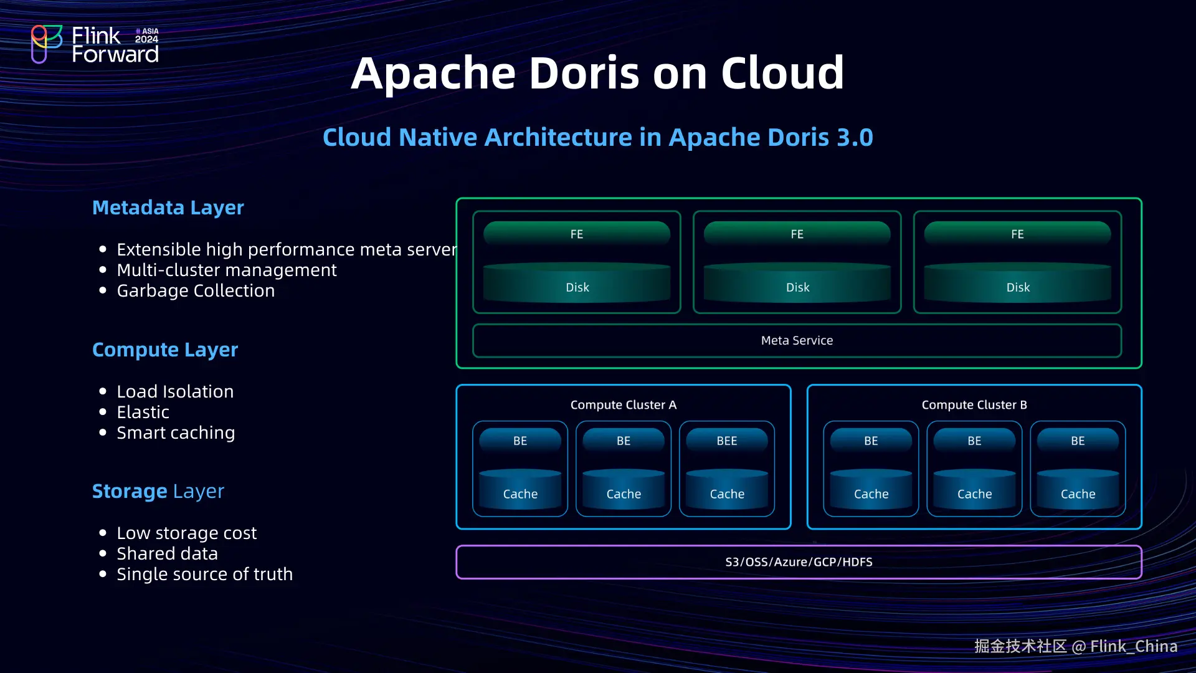Click the Single source of truth bullet
The height and width of the screenshot is (673, 1196).
204,575
